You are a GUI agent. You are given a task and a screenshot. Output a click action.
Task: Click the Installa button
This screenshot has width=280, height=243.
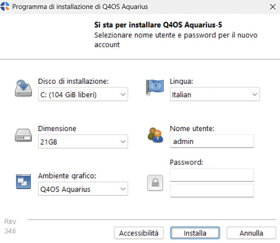tap(195, 233)
